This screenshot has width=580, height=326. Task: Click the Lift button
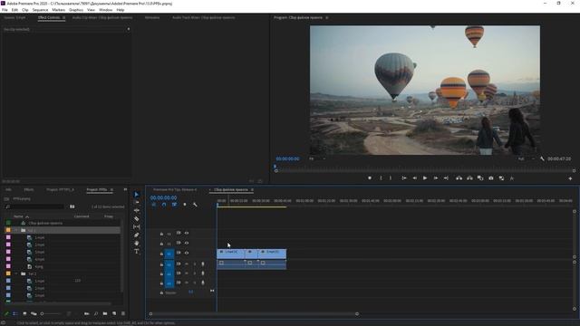coord(459,178)
